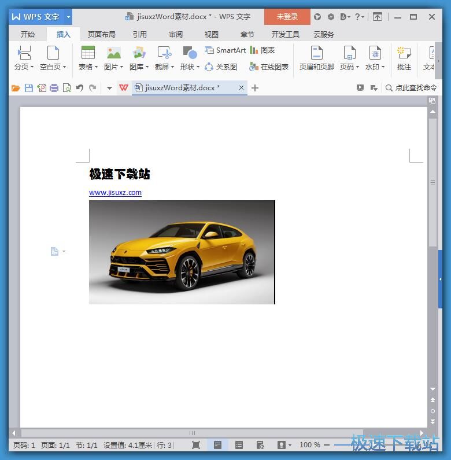Open the 云服务 ribbon tab
This screenshot has height=460, width=451.
pyautogui.click(x=323, y=35)
